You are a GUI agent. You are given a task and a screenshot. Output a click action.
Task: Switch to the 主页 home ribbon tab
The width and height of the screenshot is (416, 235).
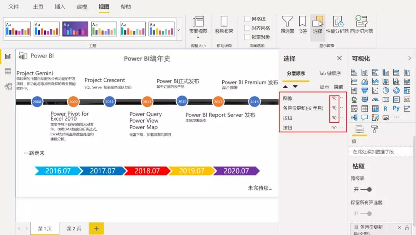(38, 7)
